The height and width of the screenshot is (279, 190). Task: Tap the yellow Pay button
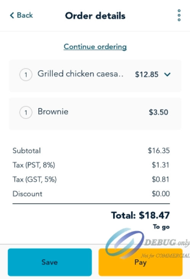[x=140, y=262]
